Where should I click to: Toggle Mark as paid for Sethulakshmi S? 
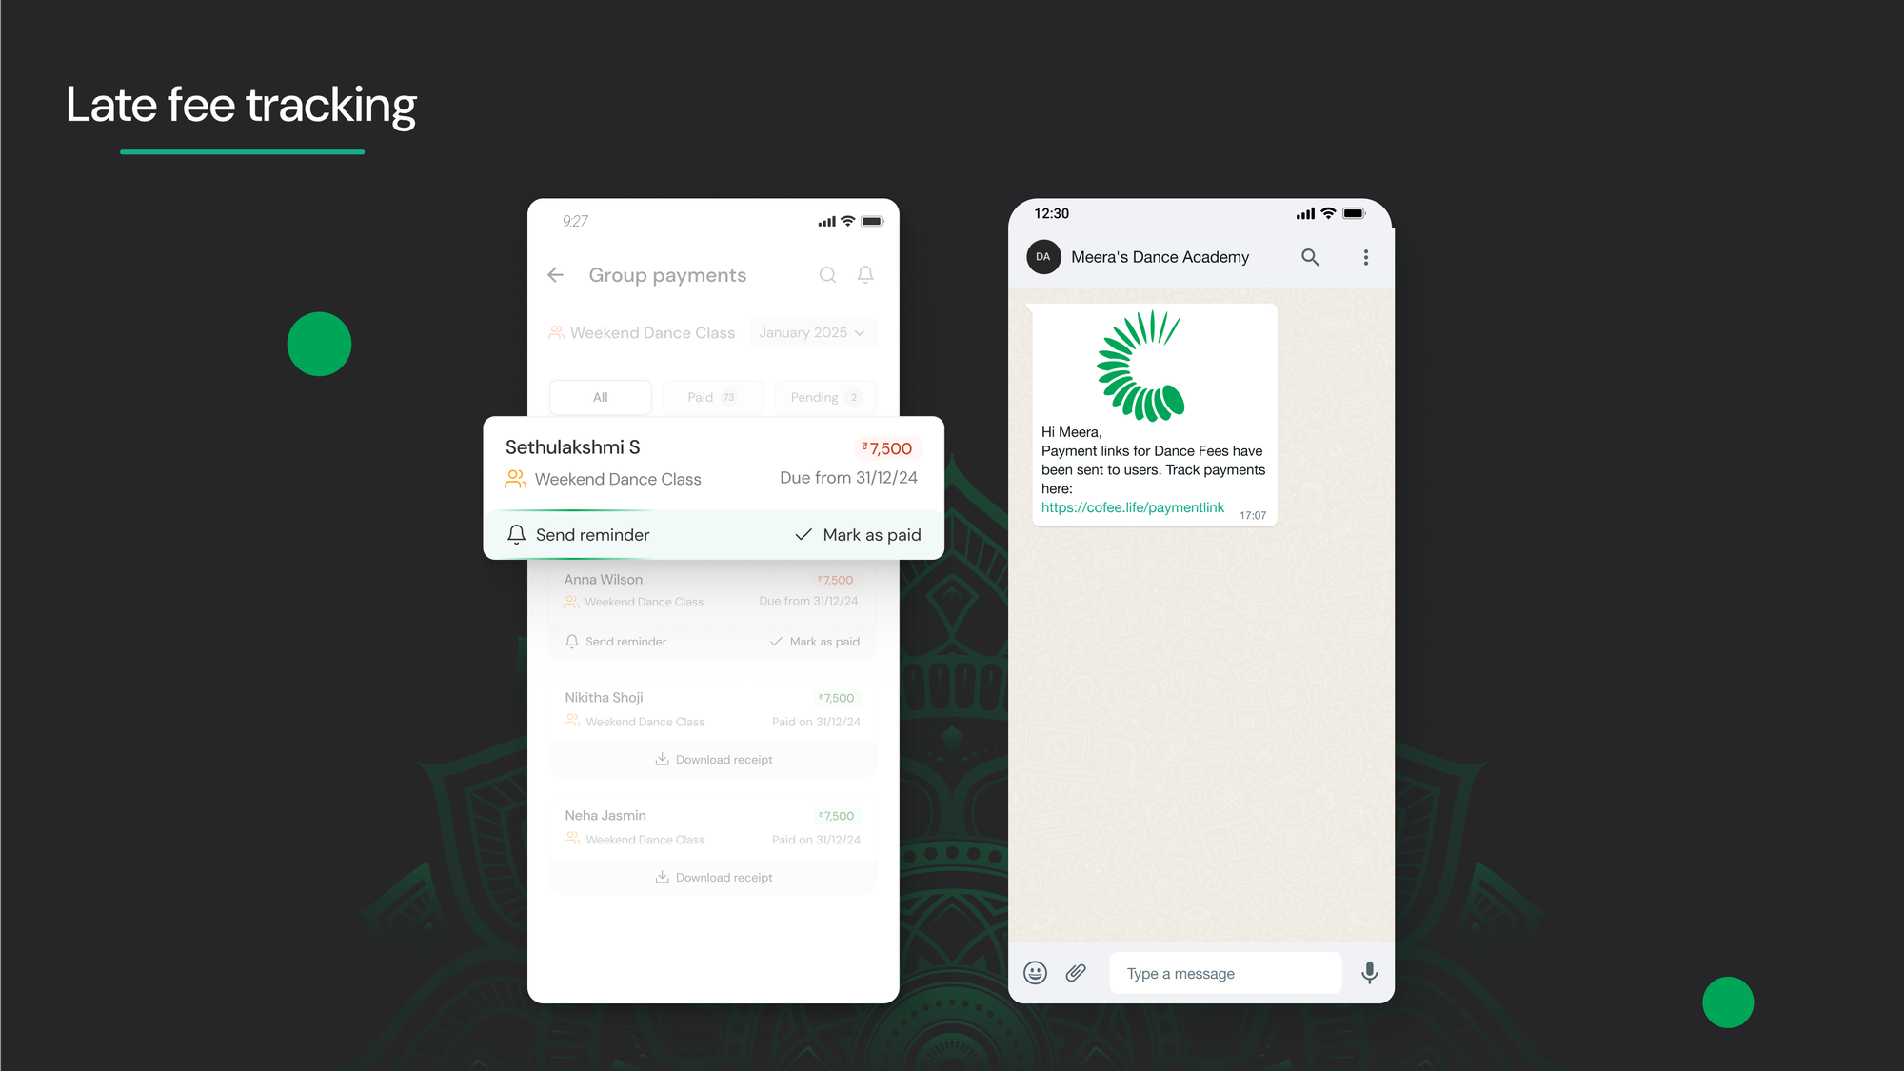tap(858, 533)
